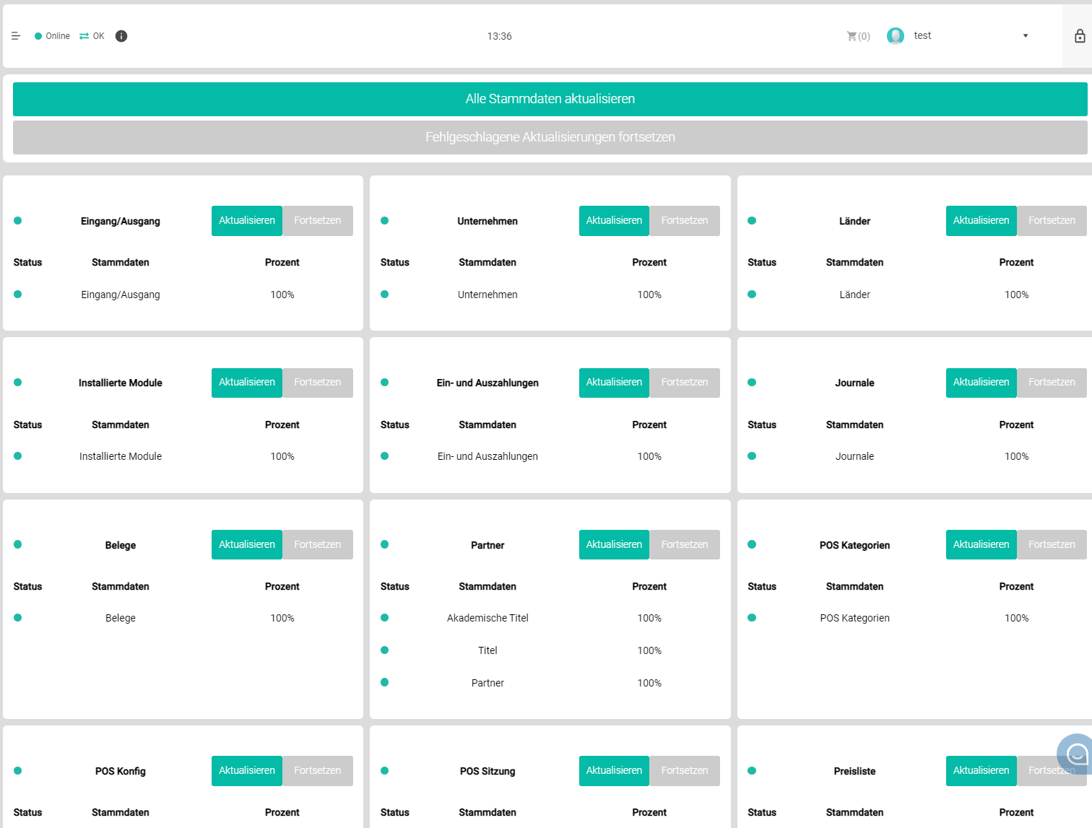Click the test user avatar
The height and width of the screenshot is (828, 1092).
pyautogui.click(x=896, y=36)
